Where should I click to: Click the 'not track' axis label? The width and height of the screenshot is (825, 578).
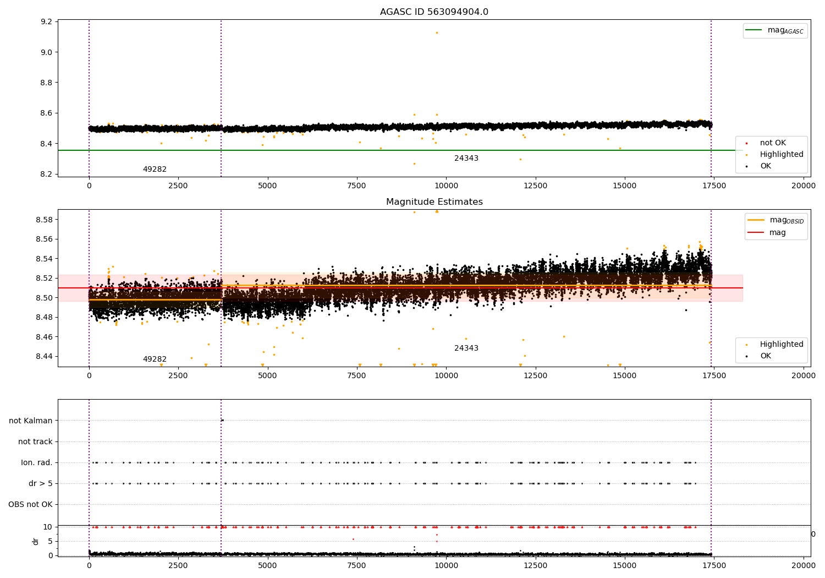click(x=35, y=441)
